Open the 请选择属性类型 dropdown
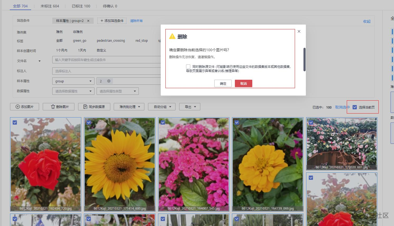 (x=118, y=91)
